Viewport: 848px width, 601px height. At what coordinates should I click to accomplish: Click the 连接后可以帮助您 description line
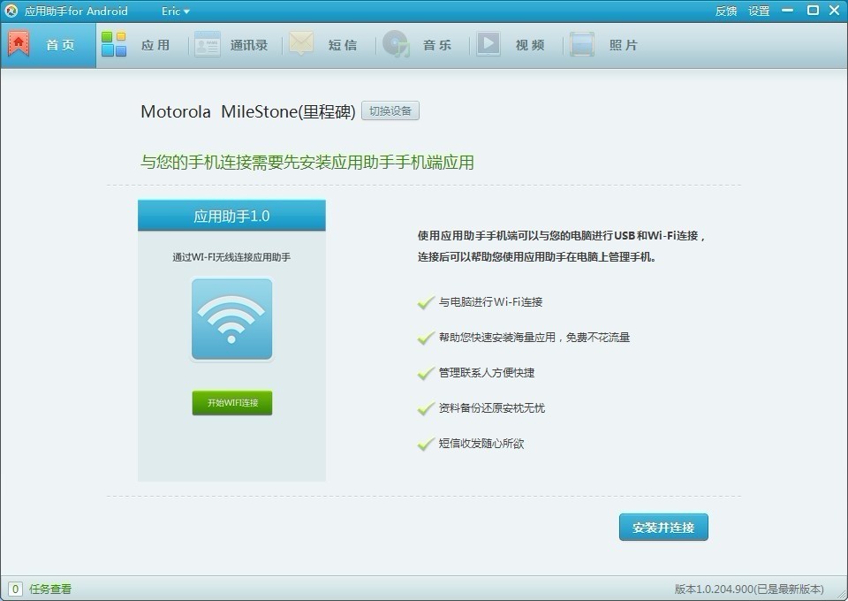click(536, 257)
